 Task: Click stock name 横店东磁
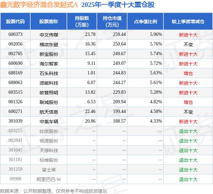[49, 45]
